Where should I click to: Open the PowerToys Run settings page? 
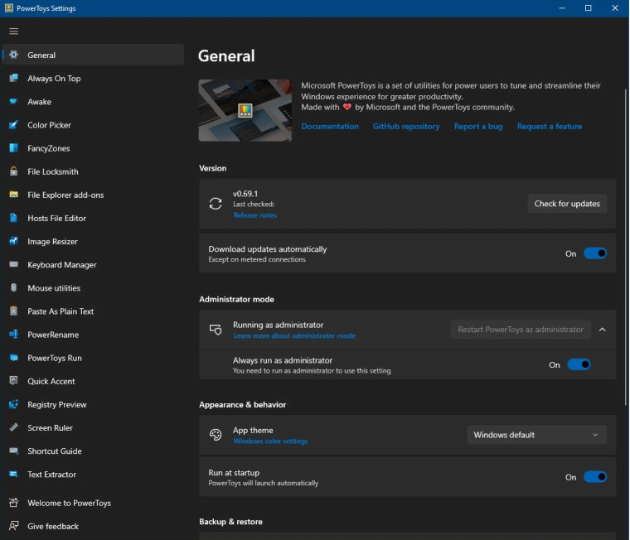(54, 359)
